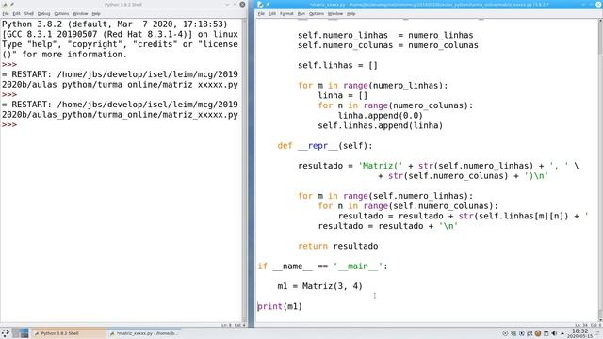Click the first RESTART line in Shell

[x=120, y=74]
